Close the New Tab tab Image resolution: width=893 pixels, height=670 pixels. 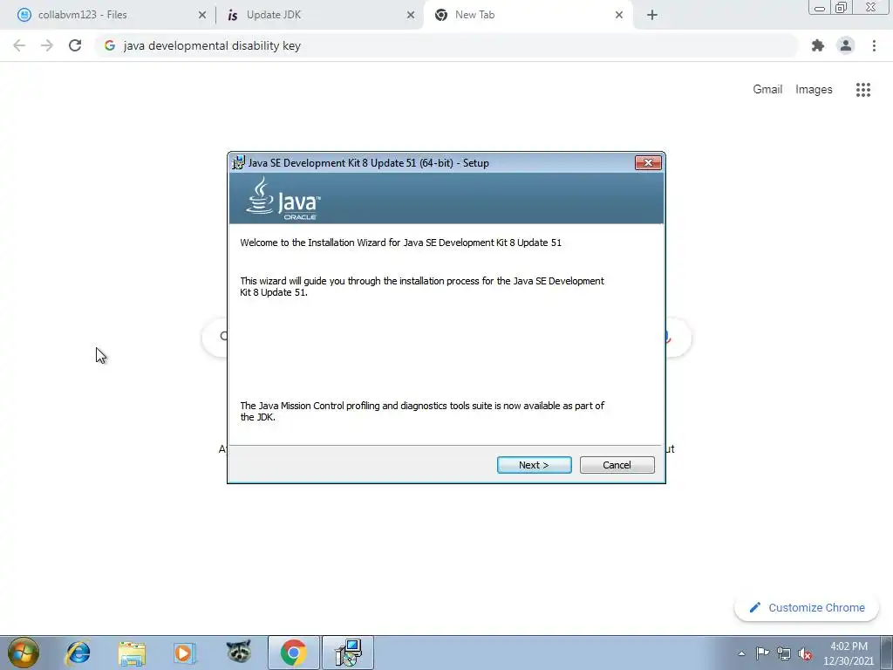[619, 16]
